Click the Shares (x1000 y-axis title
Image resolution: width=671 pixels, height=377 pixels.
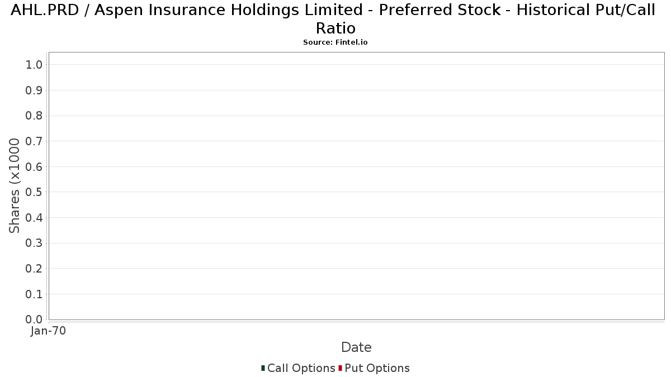(15, 186)
